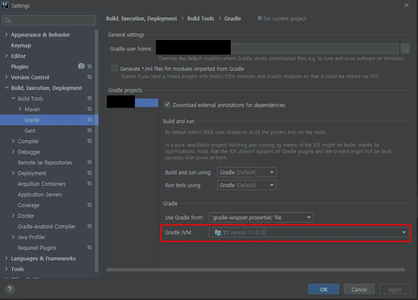Click project-level icon beside Deployment
This screenshot has height=300, width=418.
[x=89, y=173]
